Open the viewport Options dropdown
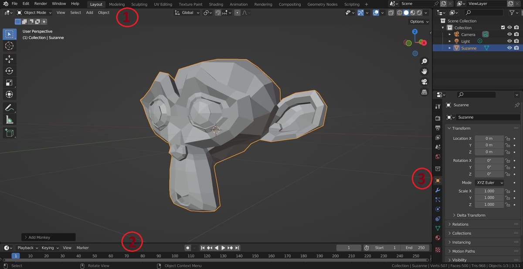This screenshot has width=523, height=269. click(x=419, y=21)
